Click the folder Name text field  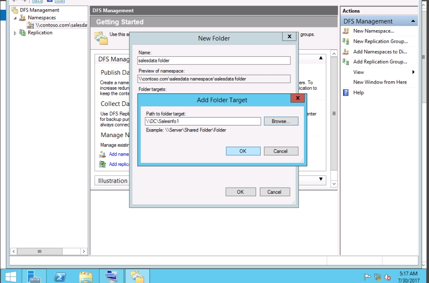pos(214,60)
